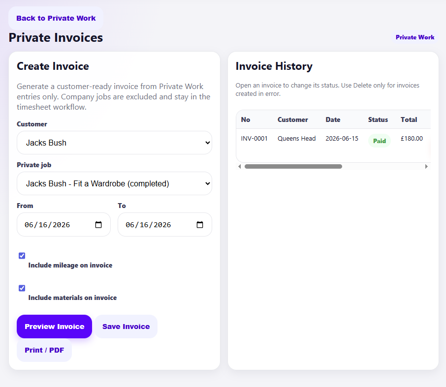Open the From date calendar picker icon
This screenshot has width=446, height=387.
[x=98, y=224]
